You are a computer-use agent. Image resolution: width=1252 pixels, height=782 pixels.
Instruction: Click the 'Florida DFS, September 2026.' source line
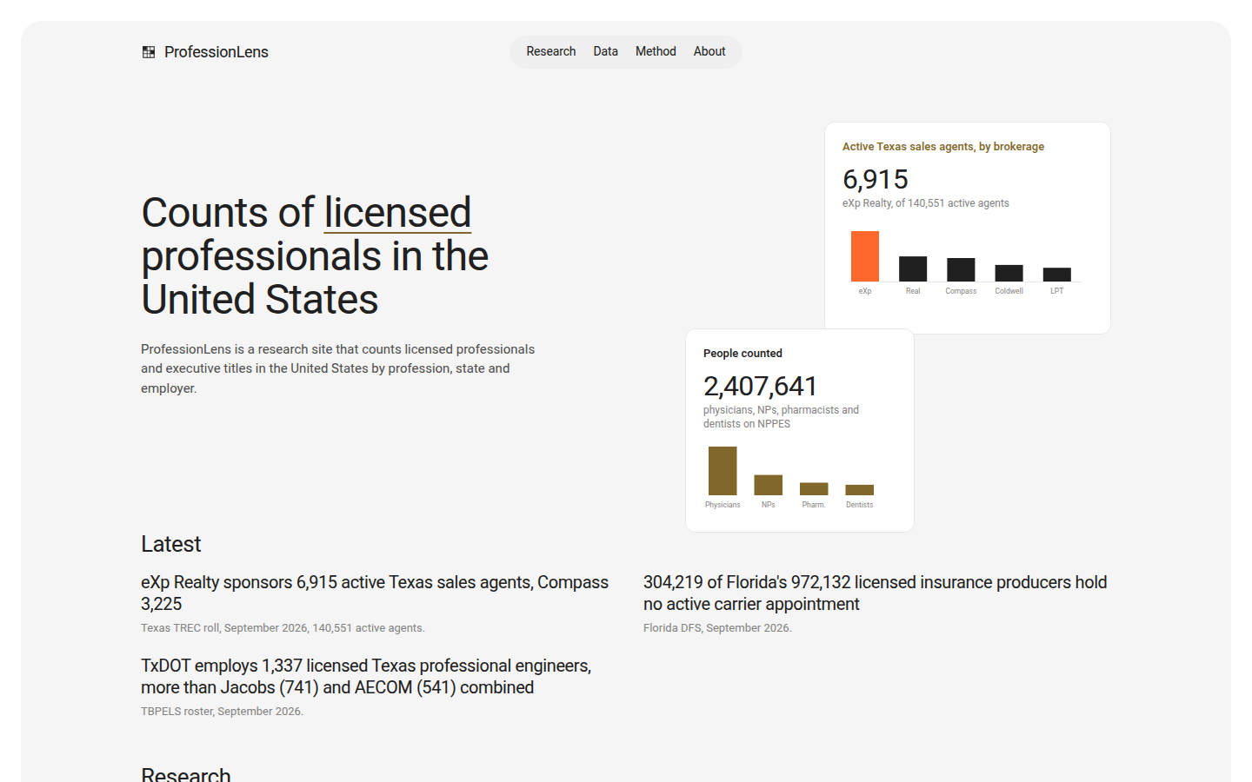pos(717,628)
